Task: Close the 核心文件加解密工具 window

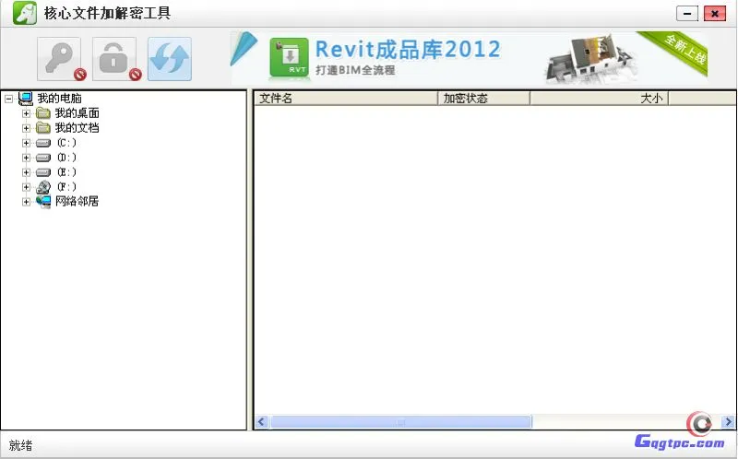Action: click(715, 14)
